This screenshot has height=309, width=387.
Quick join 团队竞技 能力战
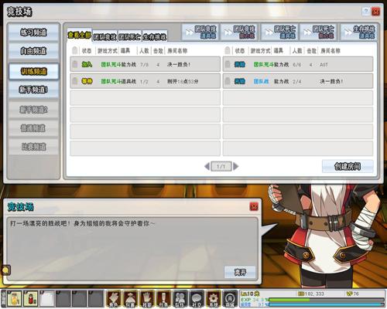point(240,32)
